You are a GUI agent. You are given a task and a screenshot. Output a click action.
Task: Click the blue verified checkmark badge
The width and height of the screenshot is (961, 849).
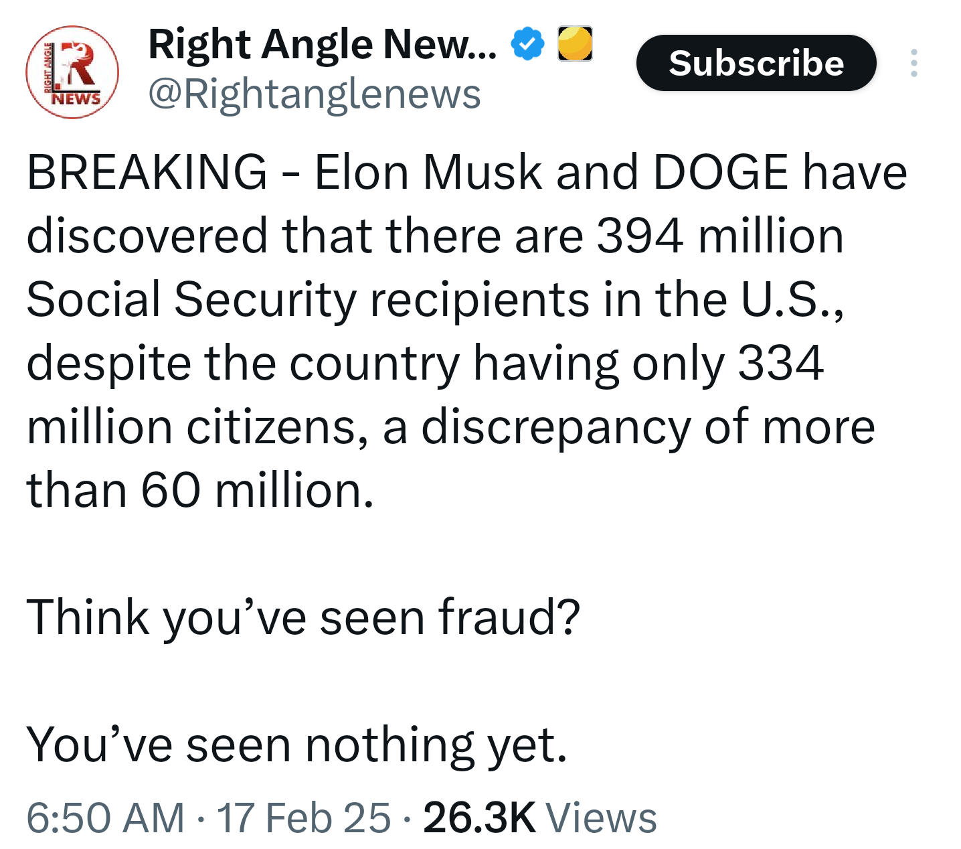527,44
